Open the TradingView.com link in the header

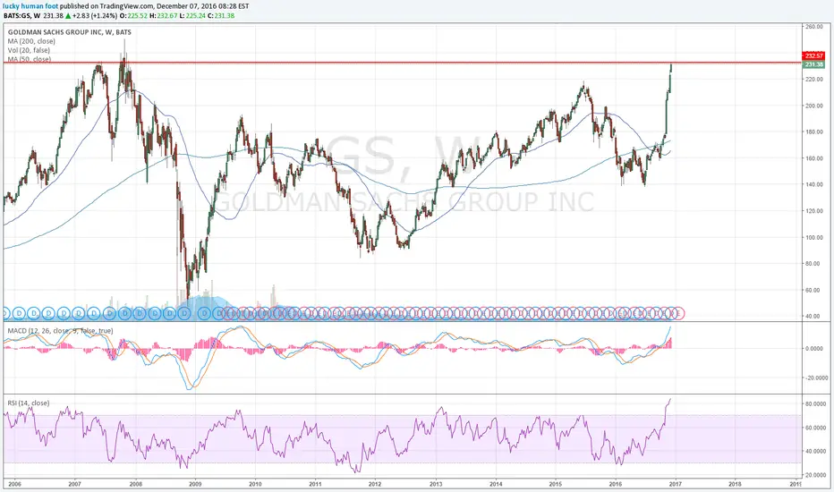tap(127, 6)
